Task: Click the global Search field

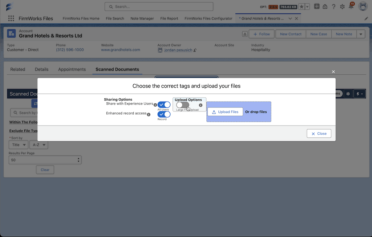Action: point(159,7)
